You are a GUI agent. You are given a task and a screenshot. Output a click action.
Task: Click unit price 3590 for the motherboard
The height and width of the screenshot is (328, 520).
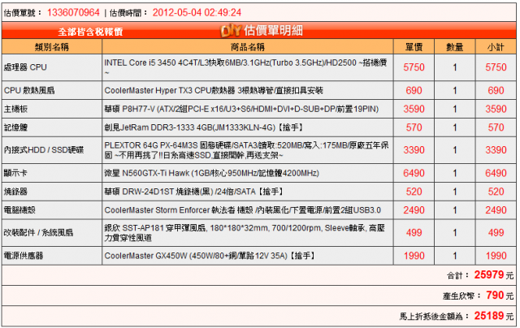[x=414, y=109]
